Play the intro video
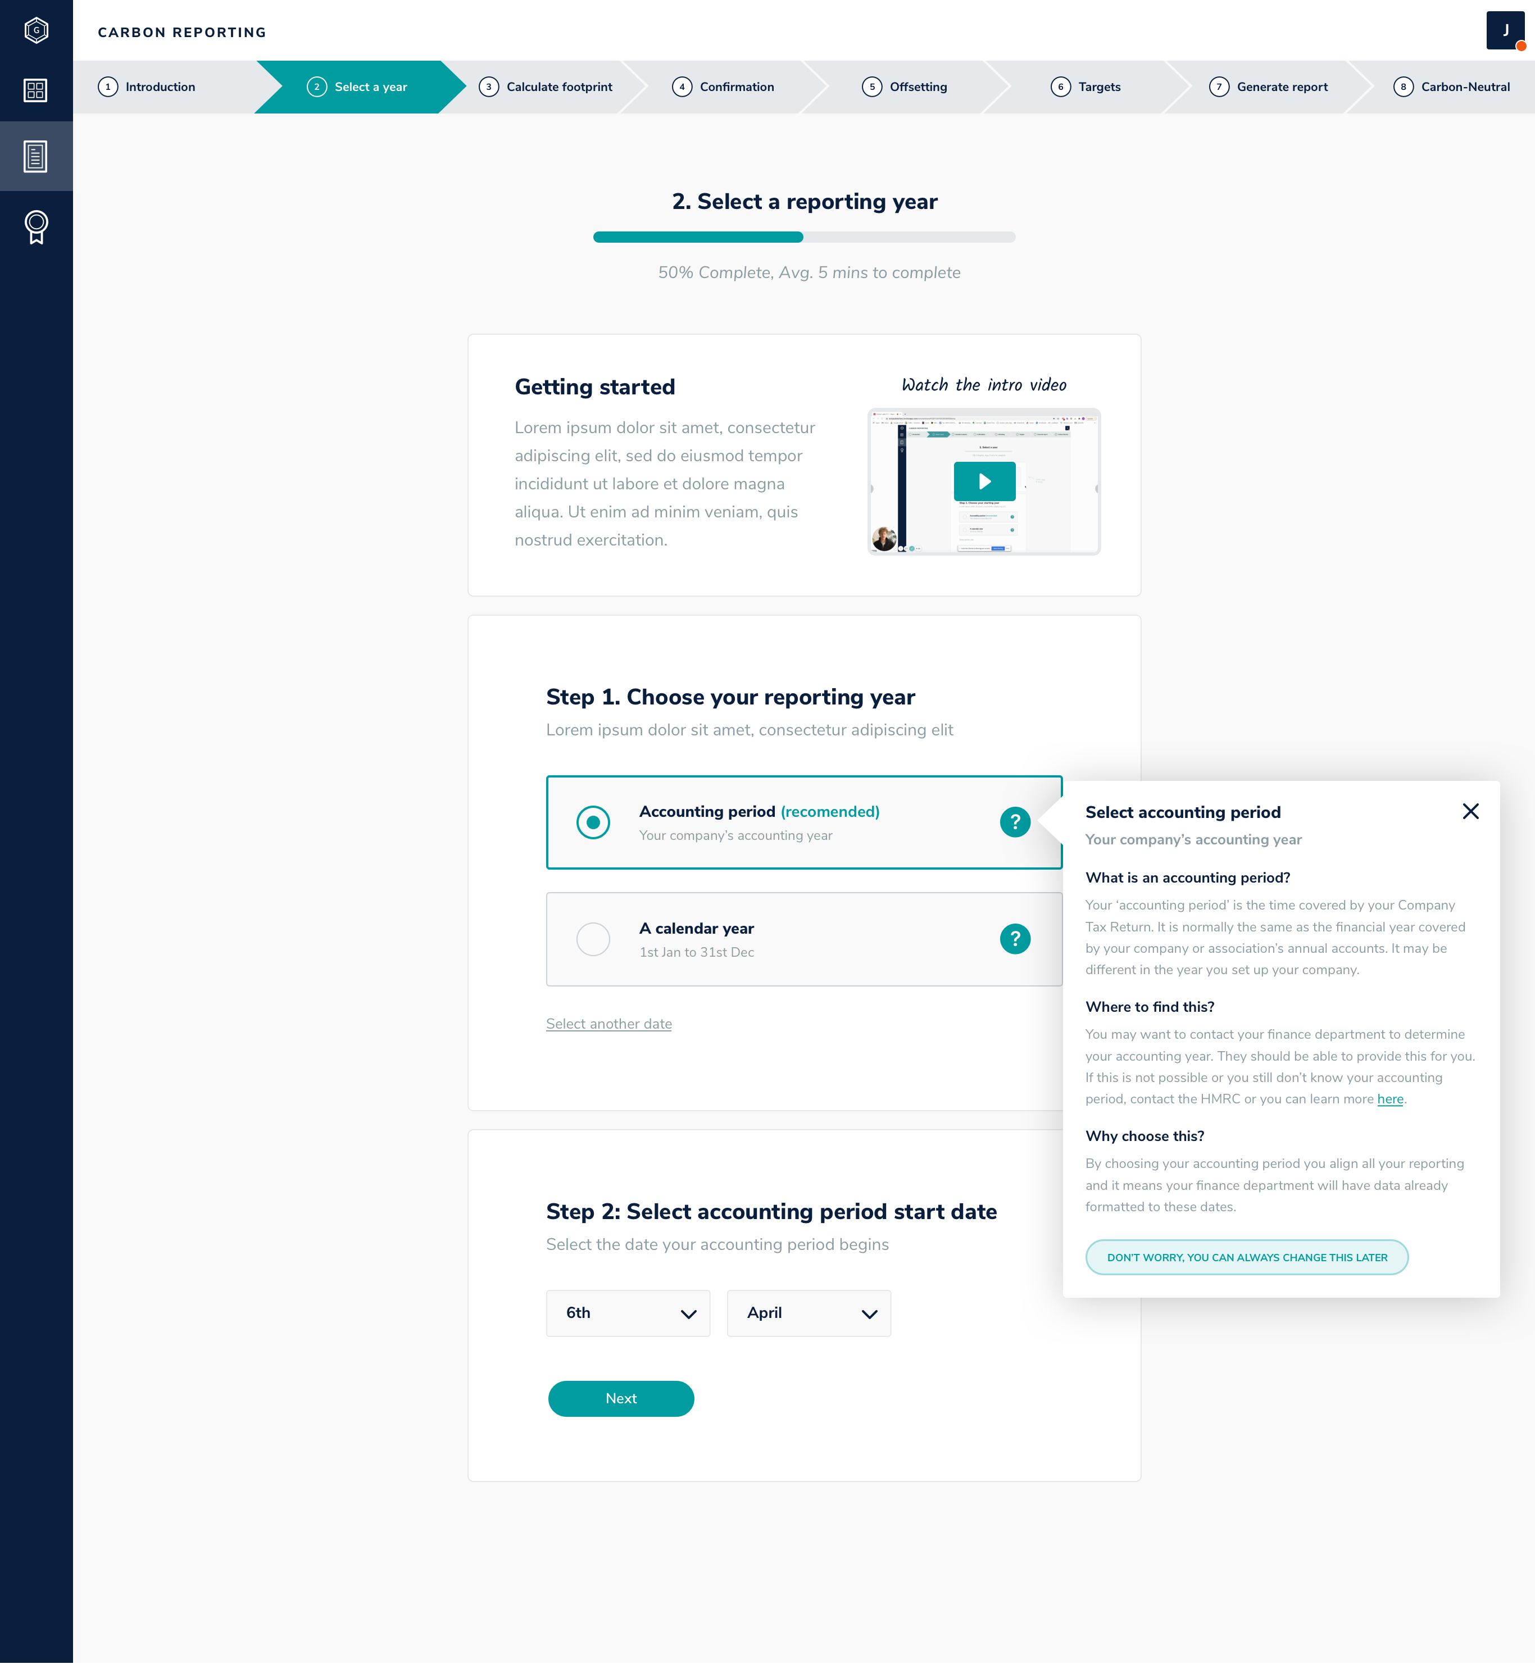Image resolution: width=1535 pixels, height=1664 pixels. (x=984, y=481)
